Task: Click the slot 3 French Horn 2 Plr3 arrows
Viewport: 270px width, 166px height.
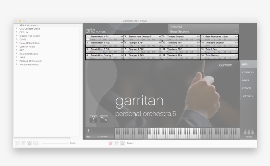Action: 122,49
